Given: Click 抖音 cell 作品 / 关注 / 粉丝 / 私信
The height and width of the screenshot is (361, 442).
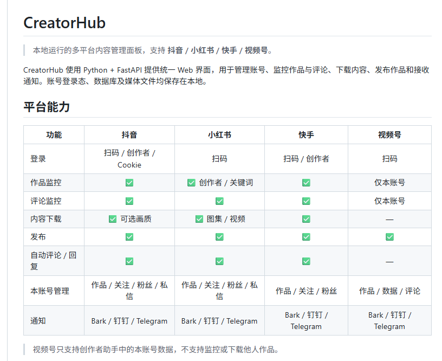Looking at the screenshot, I should tap(129, 291).
